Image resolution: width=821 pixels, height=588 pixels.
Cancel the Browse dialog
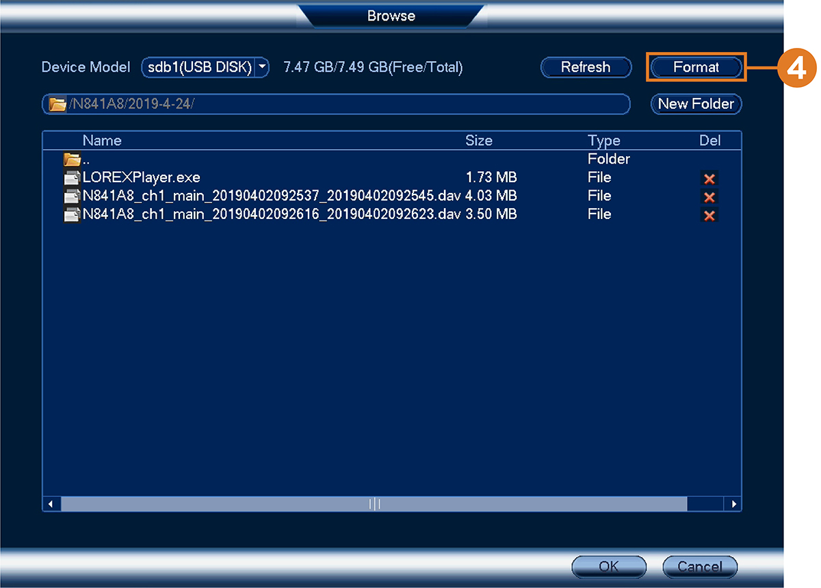click(x=700, y=566)
